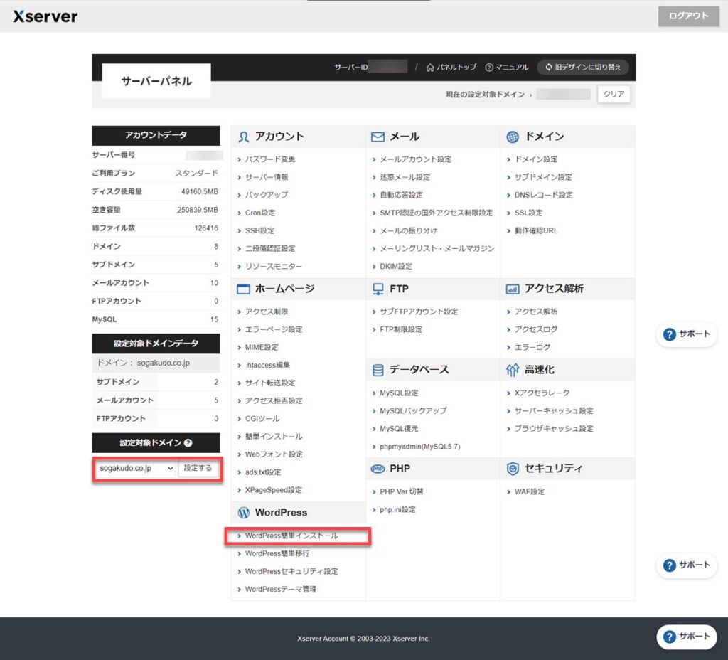Open SSH設定
Image resolution: width=728 pixels, height=660 pixels.
(259, 231)
